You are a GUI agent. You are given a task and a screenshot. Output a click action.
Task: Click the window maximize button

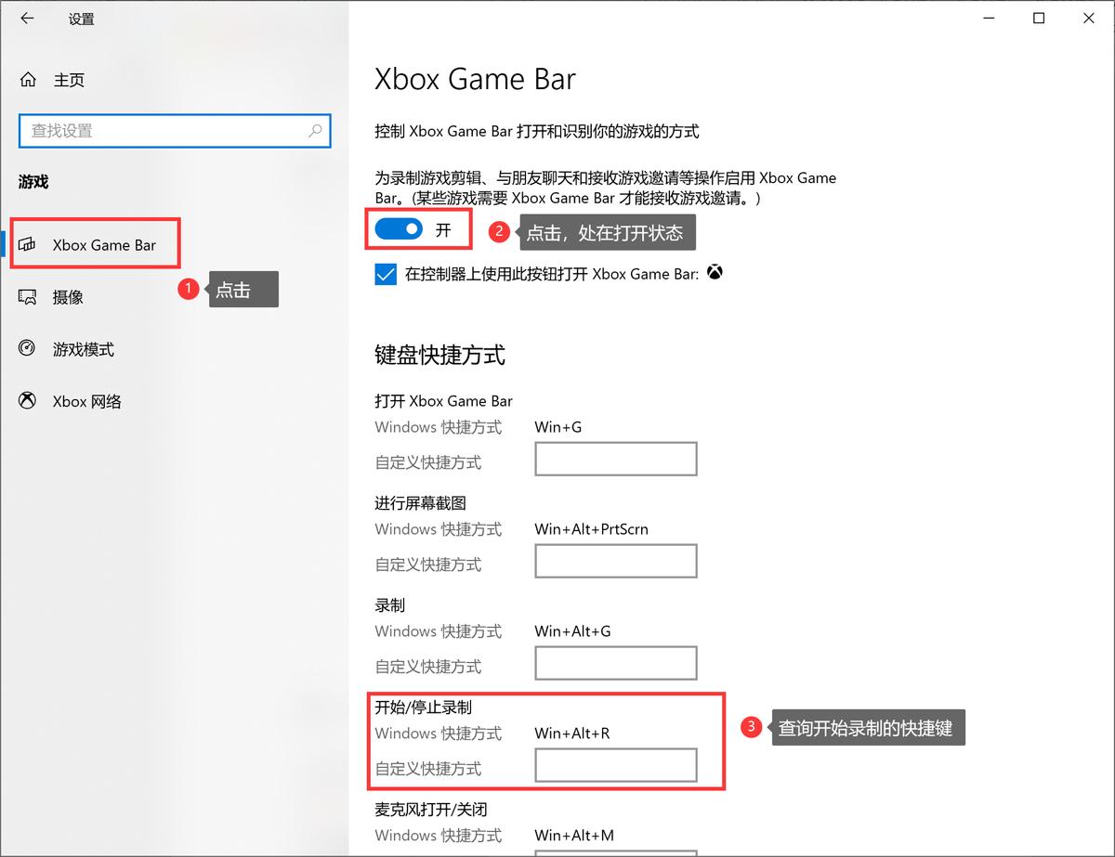(x=1038, y=18)
